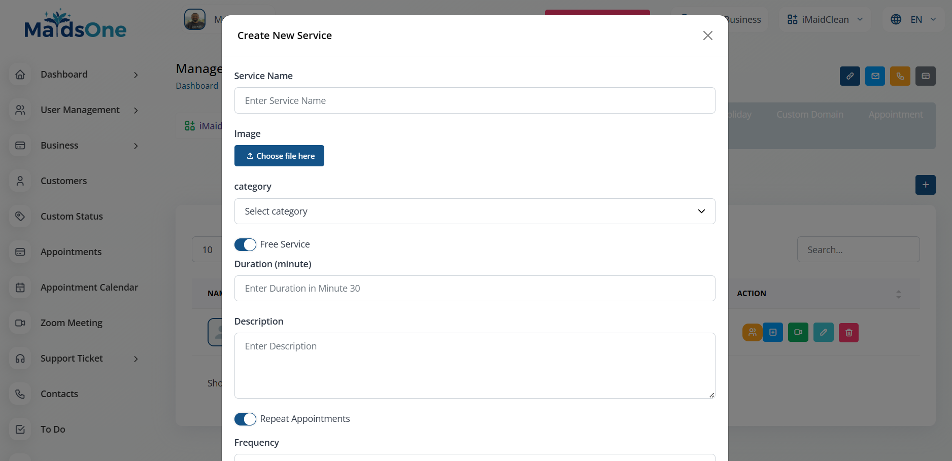Close the Create New Service dialog
The image size is (952, 461).
pyautogui.click(x=707, y=36)
